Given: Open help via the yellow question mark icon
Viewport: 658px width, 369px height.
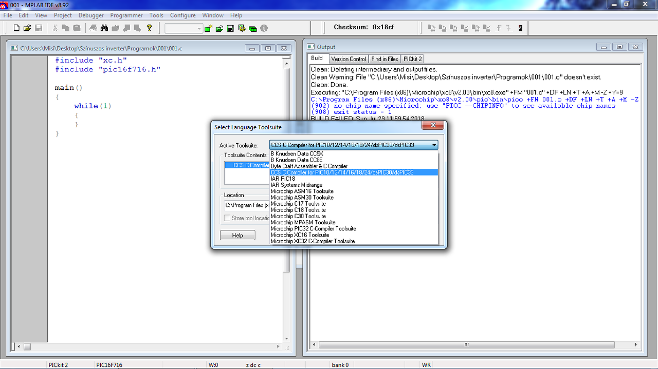Looking at the screenshot, I should 149,28.
